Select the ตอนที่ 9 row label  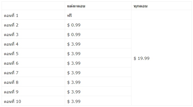[x=11, y=92]
